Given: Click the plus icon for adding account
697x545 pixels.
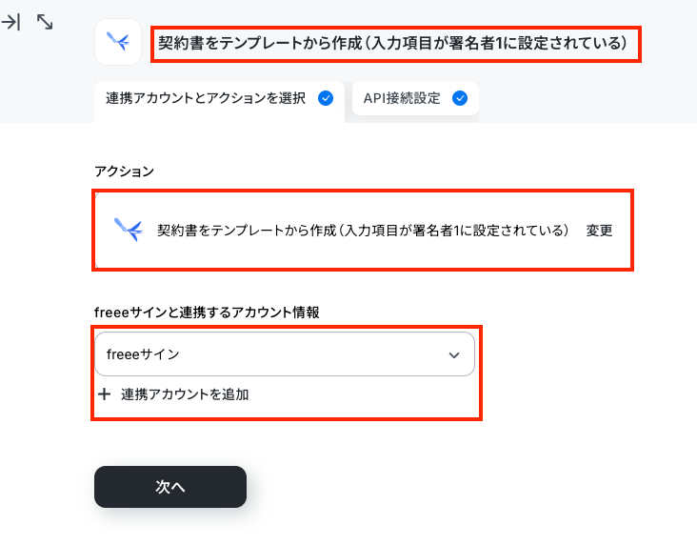Looking at the screenshot, I should coord(105,394).
